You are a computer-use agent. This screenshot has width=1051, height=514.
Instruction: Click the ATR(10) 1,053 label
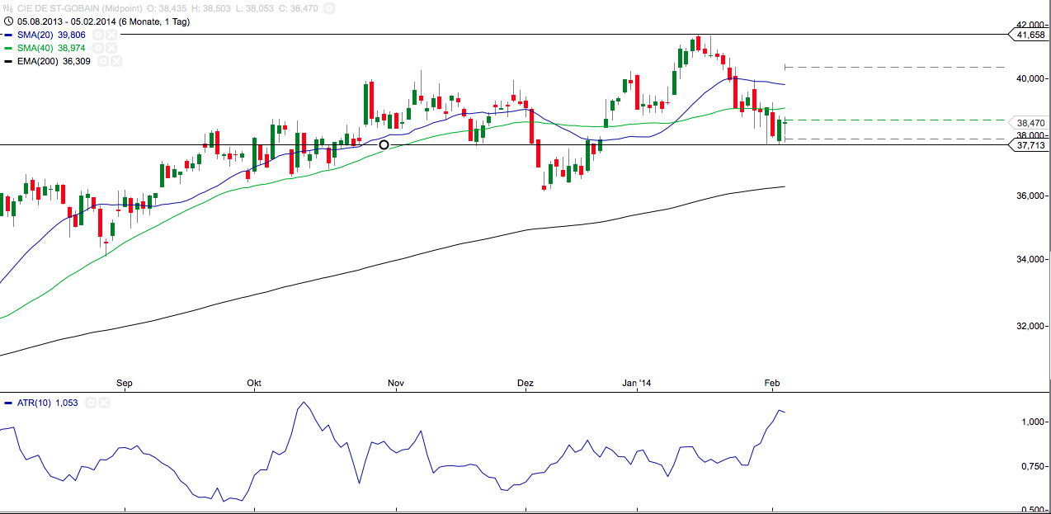(49, 403)
